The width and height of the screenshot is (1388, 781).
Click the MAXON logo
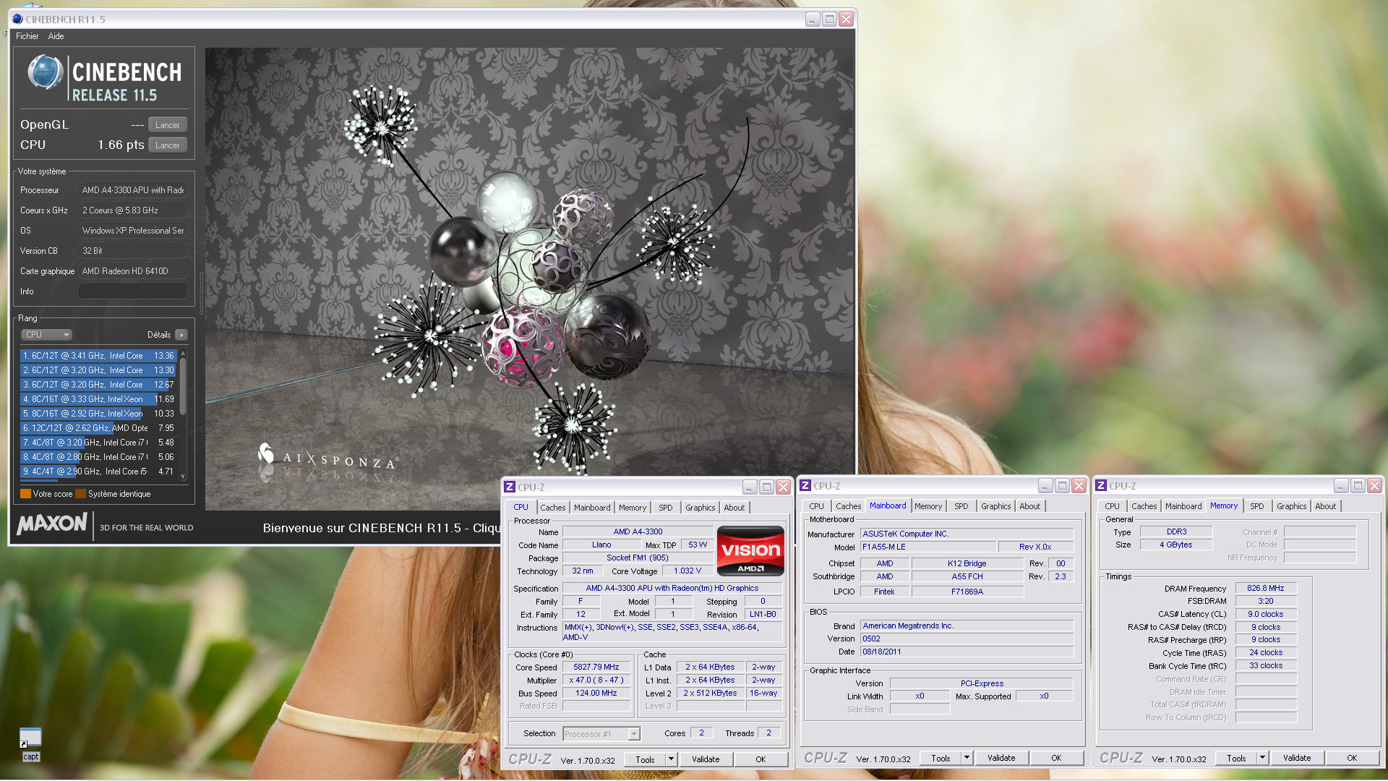tap(52, 524)
